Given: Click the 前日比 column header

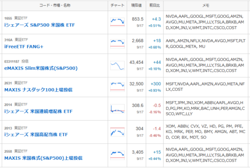Looking at the screenshot, I should coord(155,5).
